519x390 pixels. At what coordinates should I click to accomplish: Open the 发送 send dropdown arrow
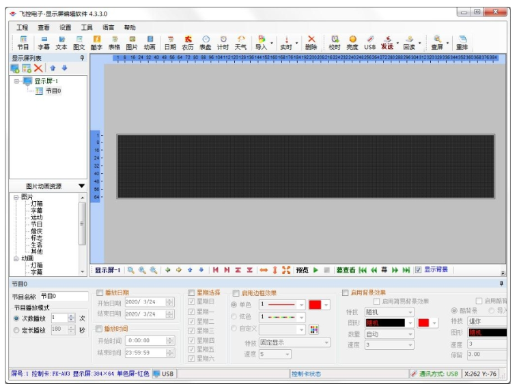click(398, 42)
